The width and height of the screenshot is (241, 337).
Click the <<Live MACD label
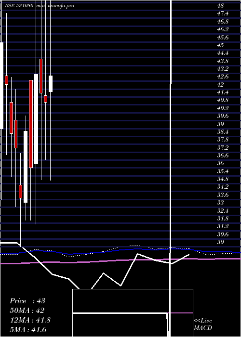pos(203,324)
